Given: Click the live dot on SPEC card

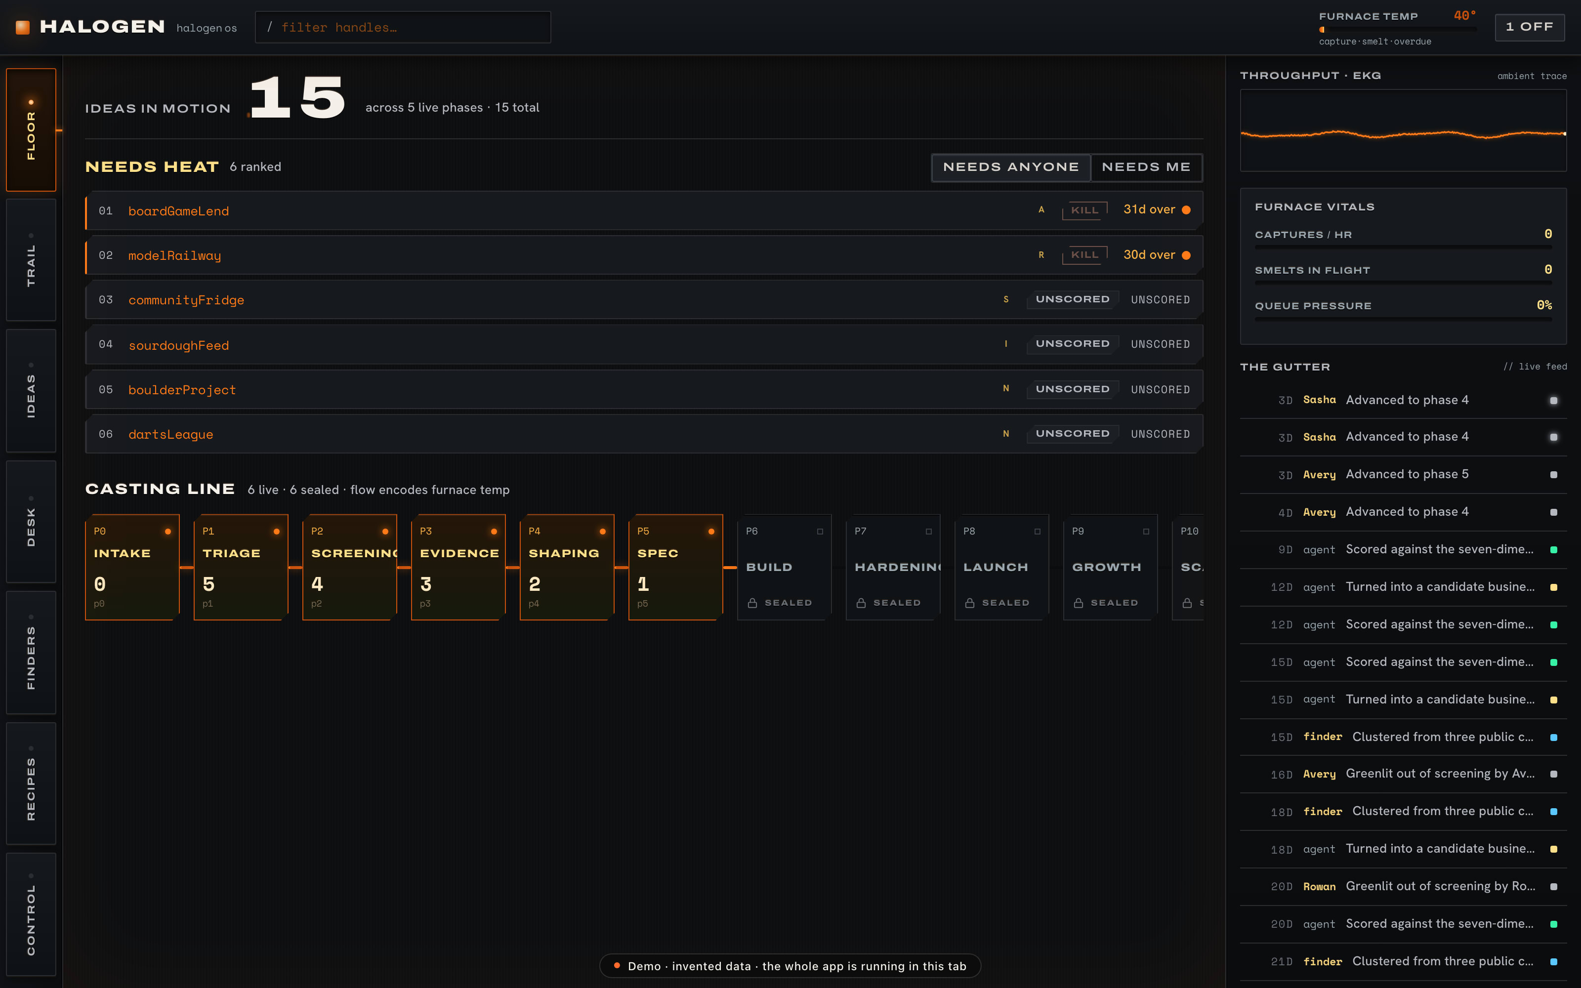Looking at the screenshot, I should click(x=711, y=531).
